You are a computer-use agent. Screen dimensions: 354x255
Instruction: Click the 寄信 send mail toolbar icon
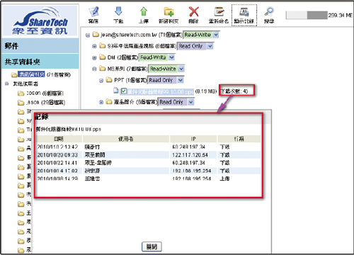click(x=93, y=12)
